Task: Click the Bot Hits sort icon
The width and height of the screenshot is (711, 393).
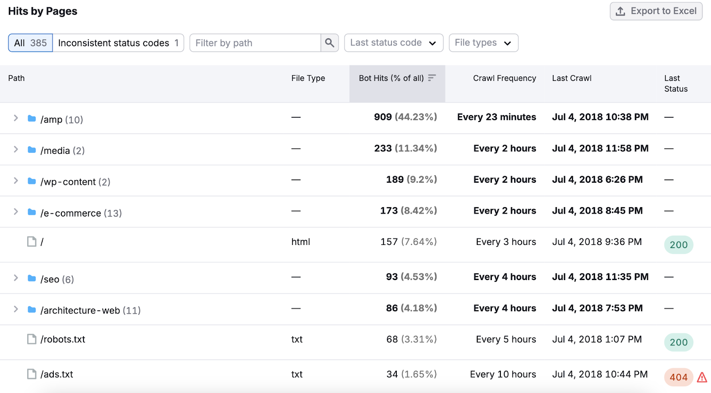Action: [431, 78]
